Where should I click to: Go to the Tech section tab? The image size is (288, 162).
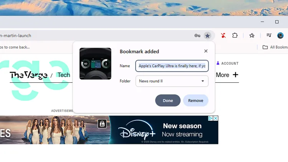(64, 75)
